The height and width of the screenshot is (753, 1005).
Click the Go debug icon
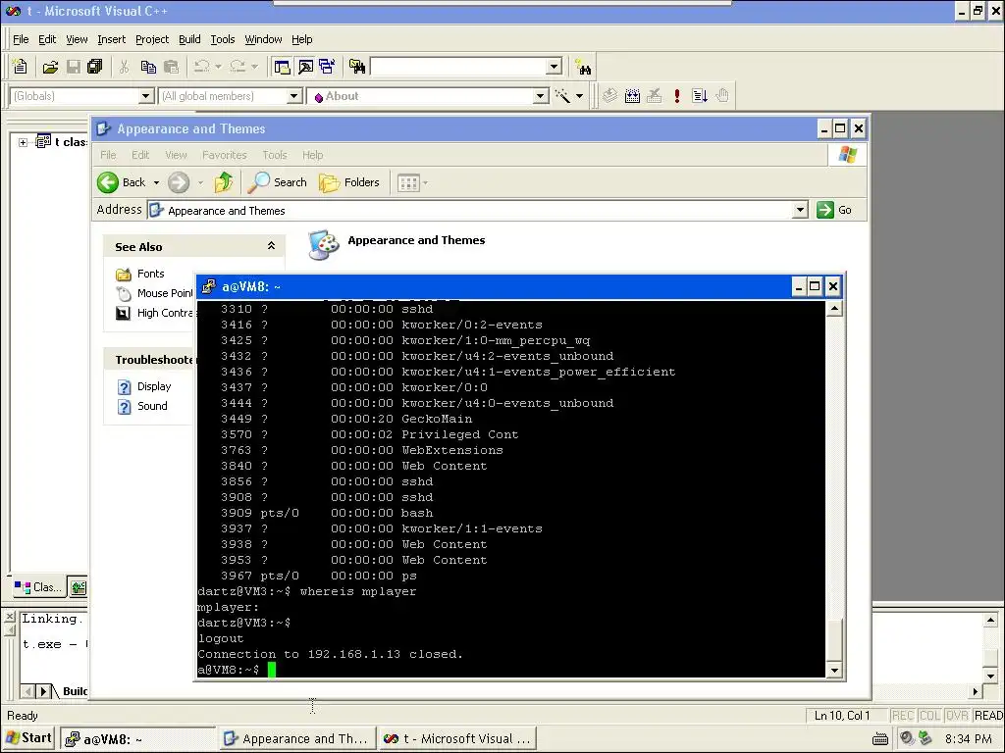(699, 96)
